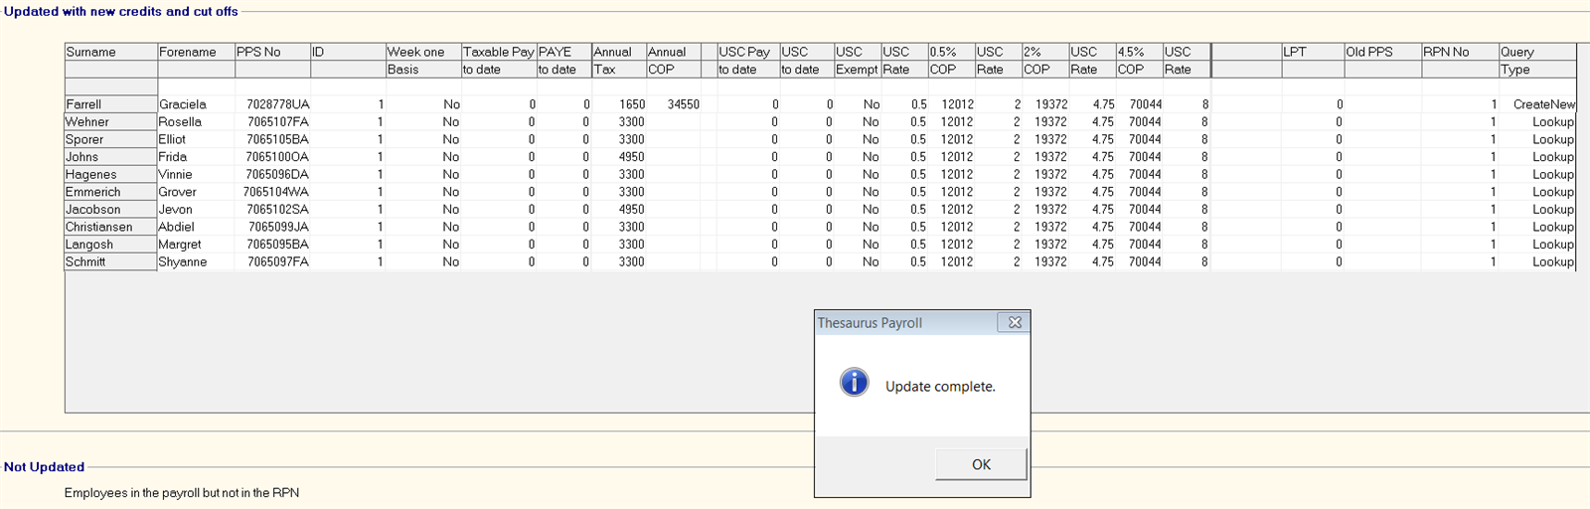This screenshot has width=1590, height=509.
Task: Select the Schmitt surname row
Action: [x=111, y=261]
